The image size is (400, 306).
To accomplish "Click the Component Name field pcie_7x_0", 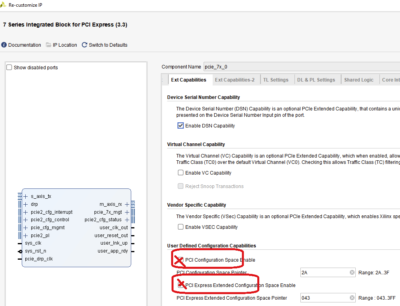I will pyautogui.click(x=302, y=67).
